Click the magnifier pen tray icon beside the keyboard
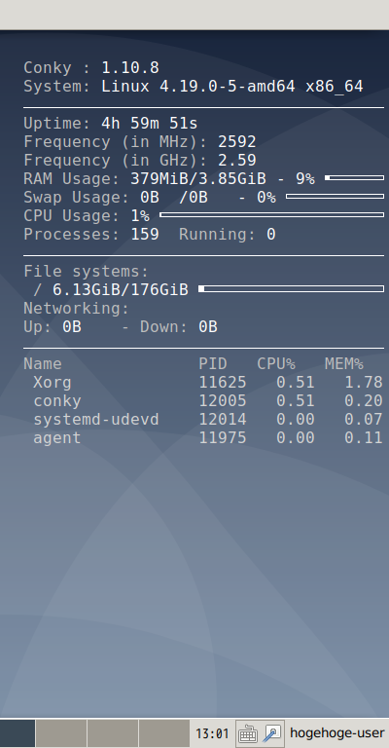The height and width of the screenshot is (748, 389). pyautogui.click(x=272, y=733)
